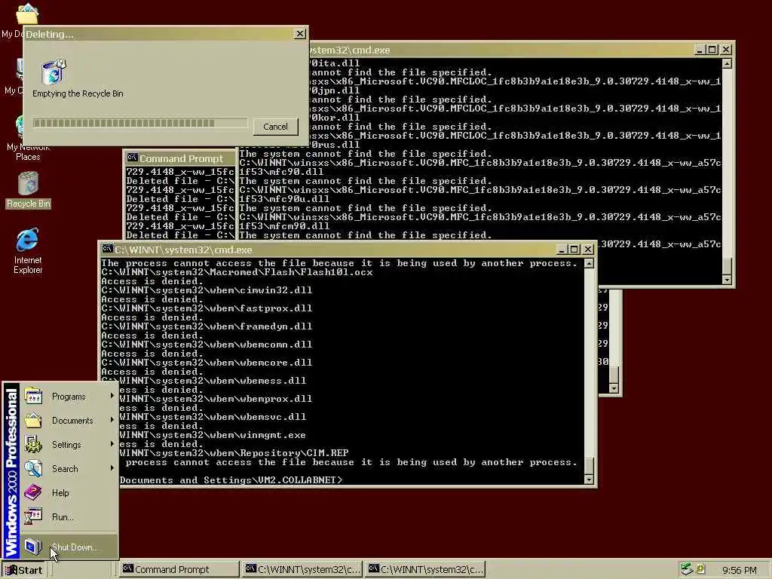Minimize the back cmd.exe window
This screenshot has width=772, height=579.
click(700, 50)
